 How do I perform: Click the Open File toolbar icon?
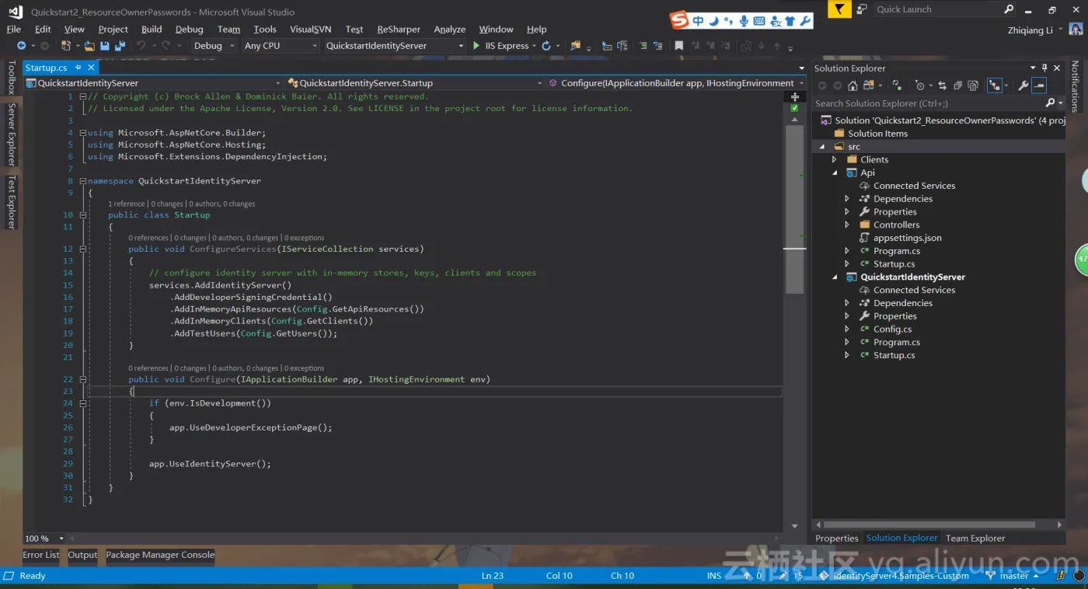[x=89, y=46]
